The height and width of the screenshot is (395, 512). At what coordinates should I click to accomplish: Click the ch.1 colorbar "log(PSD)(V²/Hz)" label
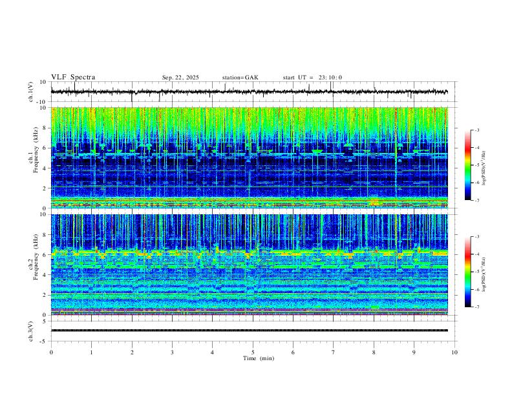484,168
